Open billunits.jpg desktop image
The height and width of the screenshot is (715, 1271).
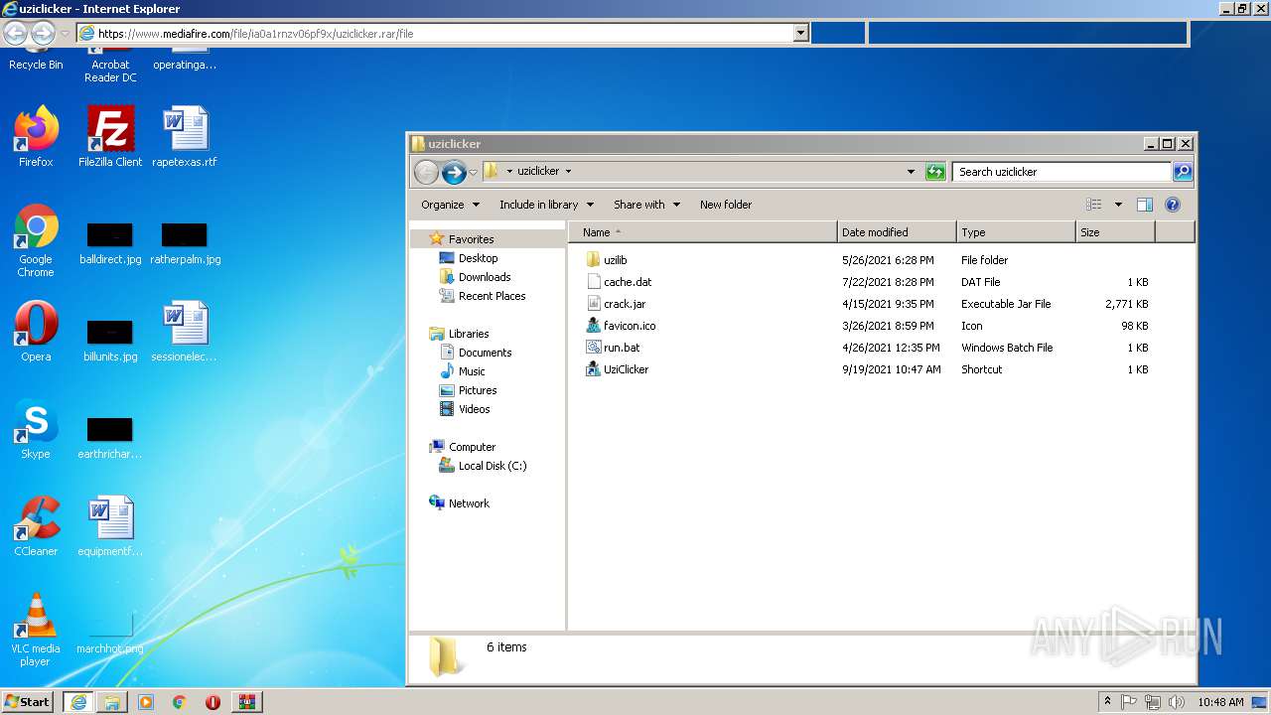[x=110, y=342]
